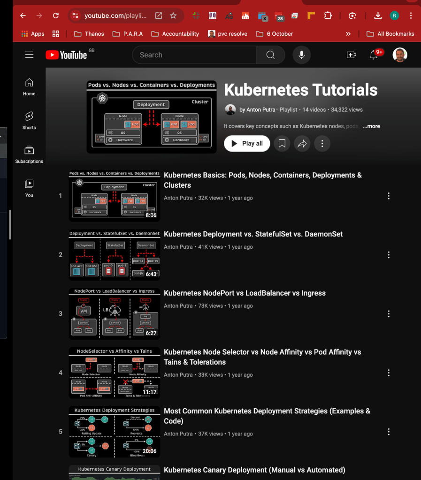Open the Apps bookmarks shortcut

[33, 34]
